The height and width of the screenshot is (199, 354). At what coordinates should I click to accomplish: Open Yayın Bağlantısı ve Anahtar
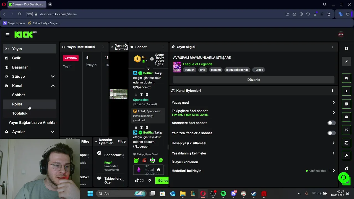click(x=30, y=122)
